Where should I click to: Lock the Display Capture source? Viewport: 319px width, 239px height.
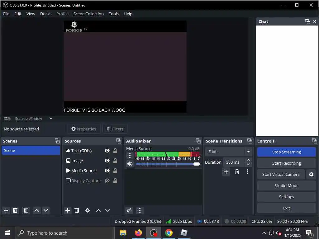coord(115,180)
